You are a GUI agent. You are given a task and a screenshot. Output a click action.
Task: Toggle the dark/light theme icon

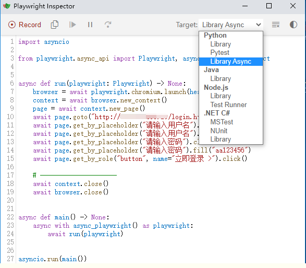coord(293,25)
